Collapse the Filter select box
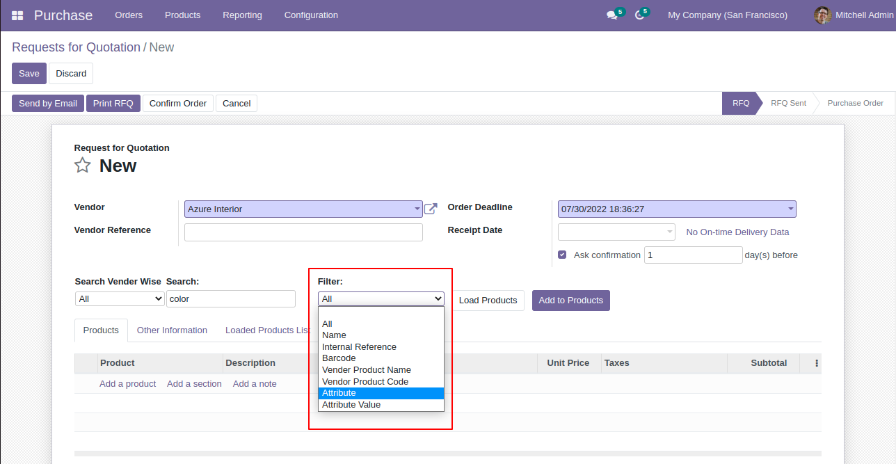The width and height of the screenshot is (896, 464). click(381, 298)
